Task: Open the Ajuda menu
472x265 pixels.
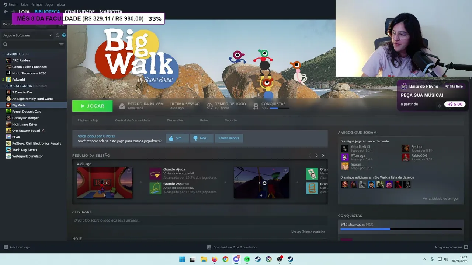Action: pyautogui.click(x=61, y=4)
